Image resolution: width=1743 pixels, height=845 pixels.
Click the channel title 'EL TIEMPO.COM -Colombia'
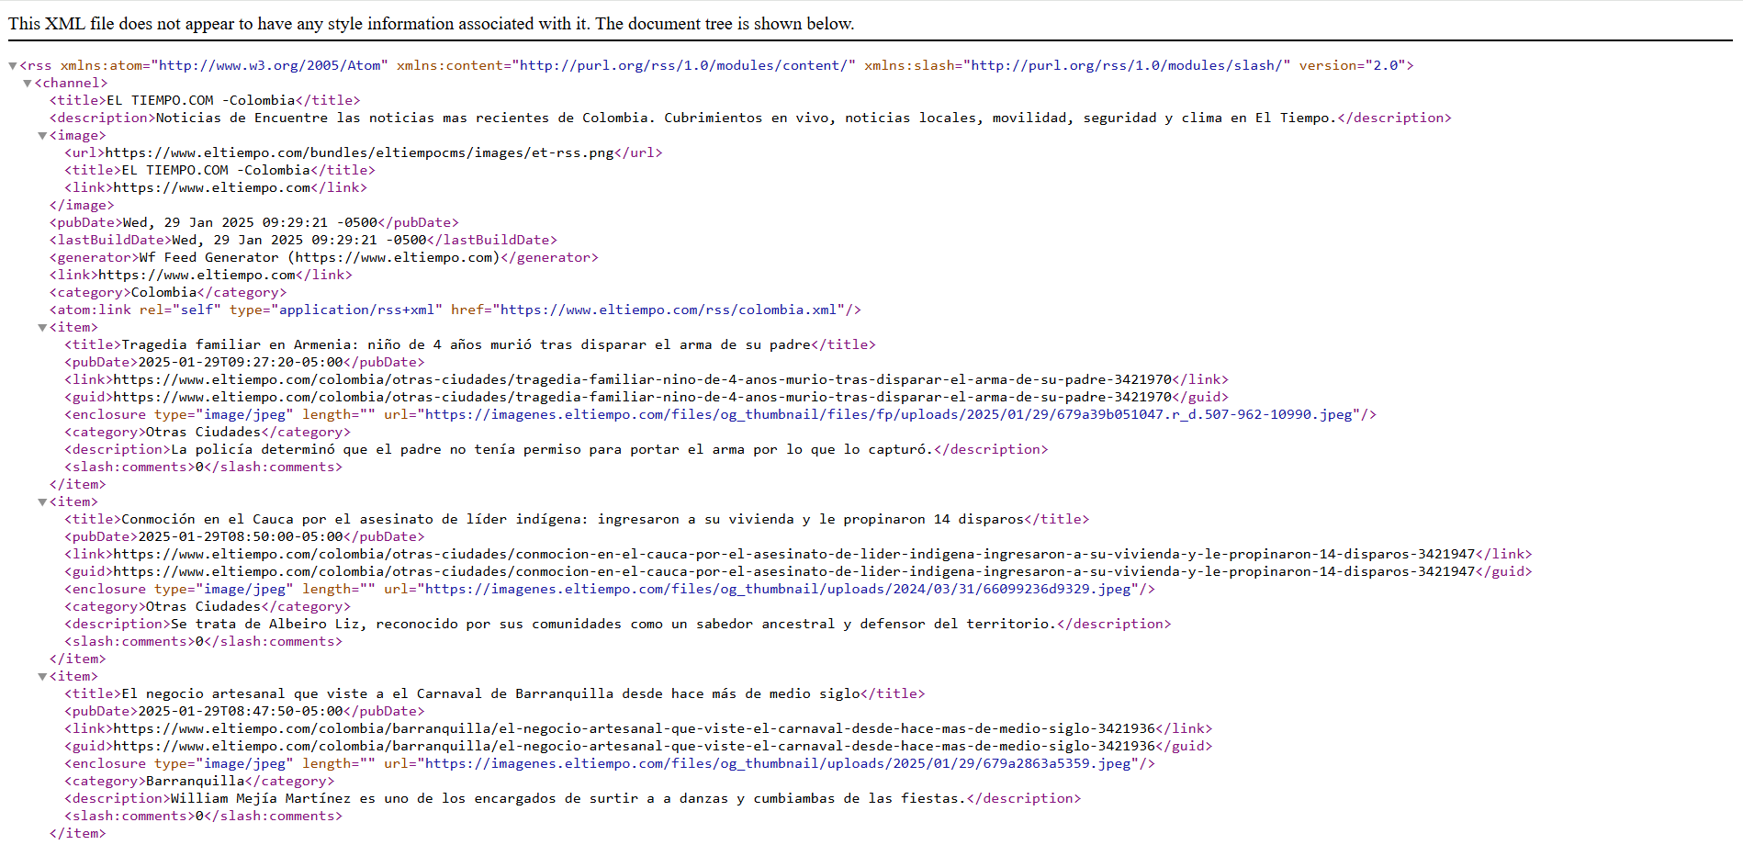tap(201, 101)
